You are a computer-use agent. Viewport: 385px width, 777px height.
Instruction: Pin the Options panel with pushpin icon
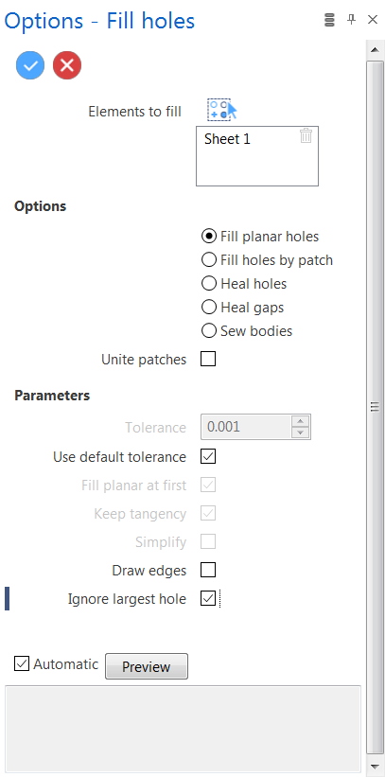tap(351, 20)
